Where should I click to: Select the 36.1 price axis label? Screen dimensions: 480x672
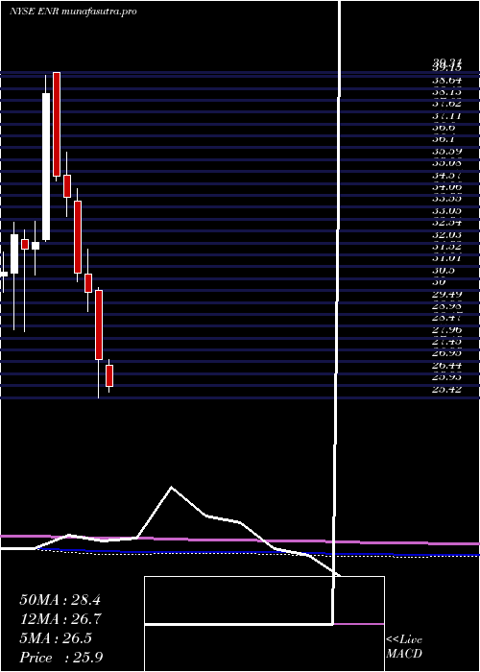(x=444, y=140)
